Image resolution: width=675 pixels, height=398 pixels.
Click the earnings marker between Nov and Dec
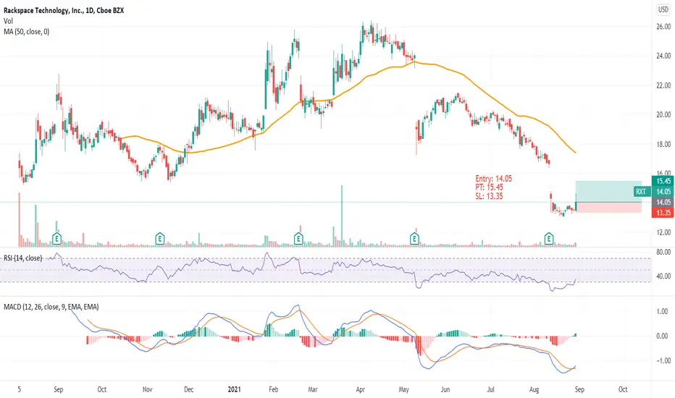click(160, 238)
